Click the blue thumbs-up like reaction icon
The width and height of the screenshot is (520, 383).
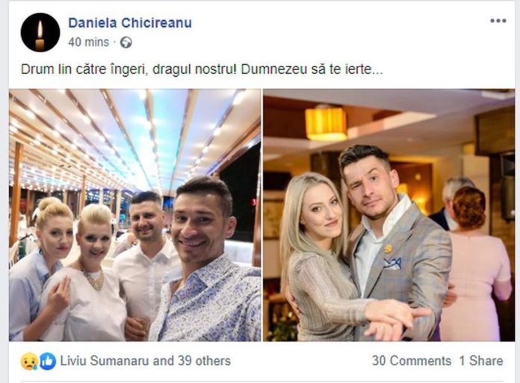[x=48, y=361]
